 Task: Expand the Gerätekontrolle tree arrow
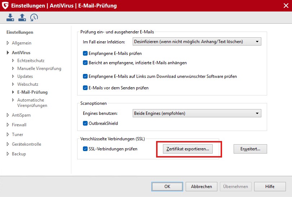(8, 144)
